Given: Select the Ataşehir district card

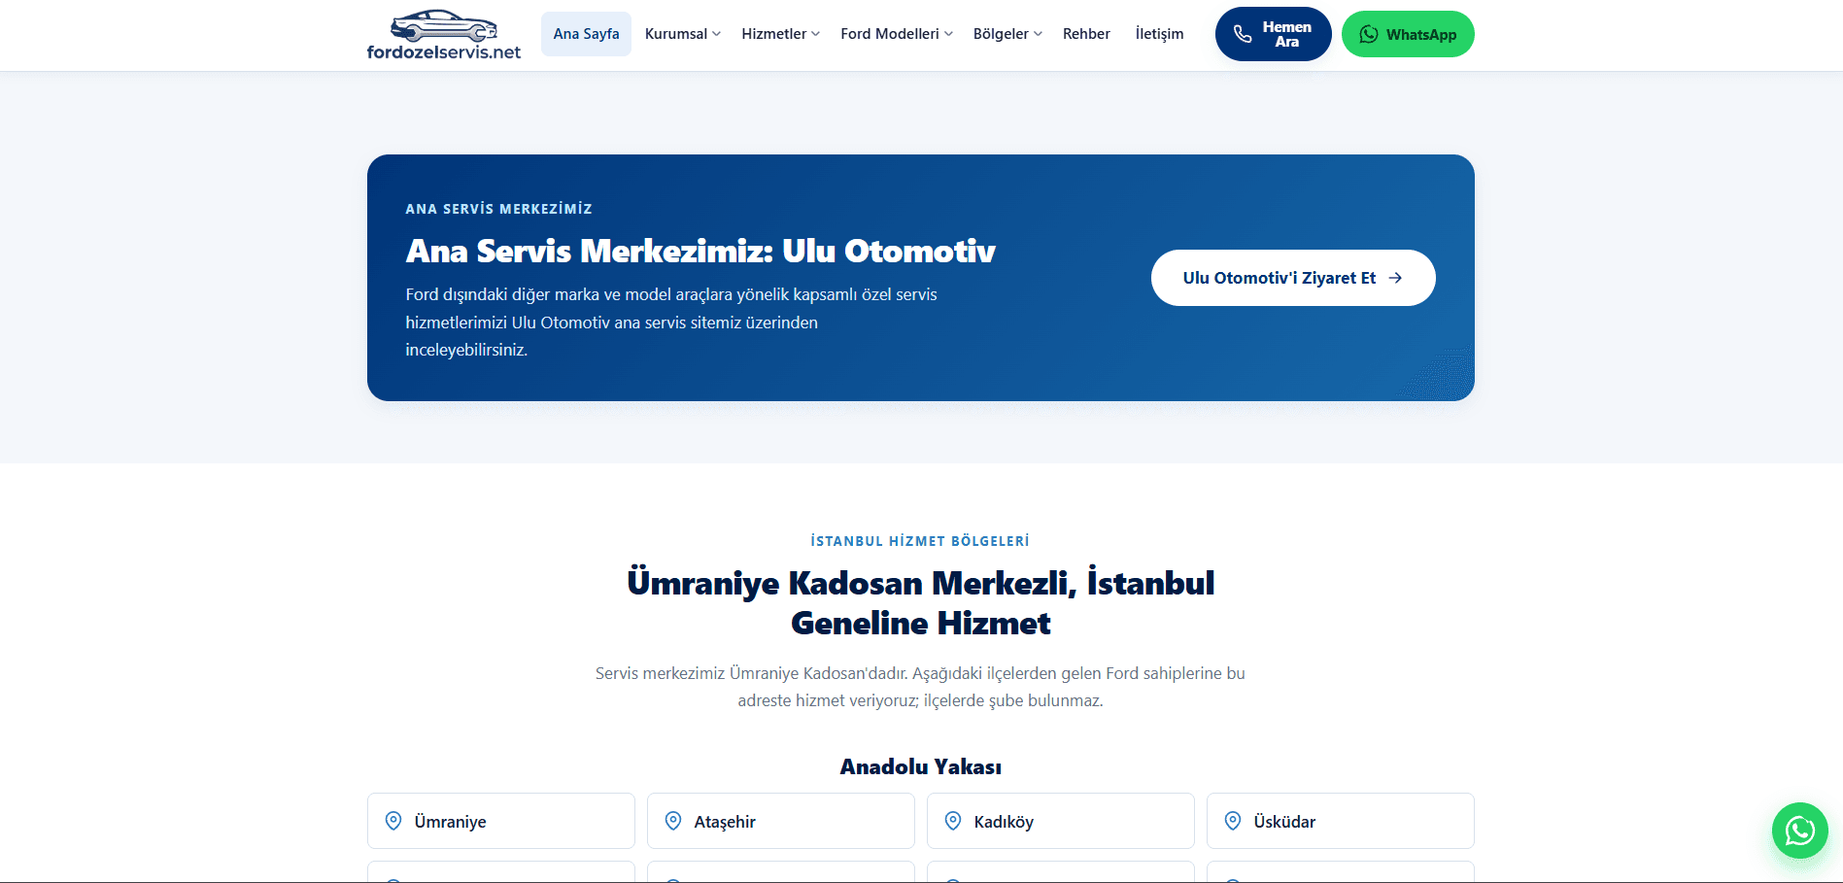Looking at the screenshot, I should [x=781, y=821].
